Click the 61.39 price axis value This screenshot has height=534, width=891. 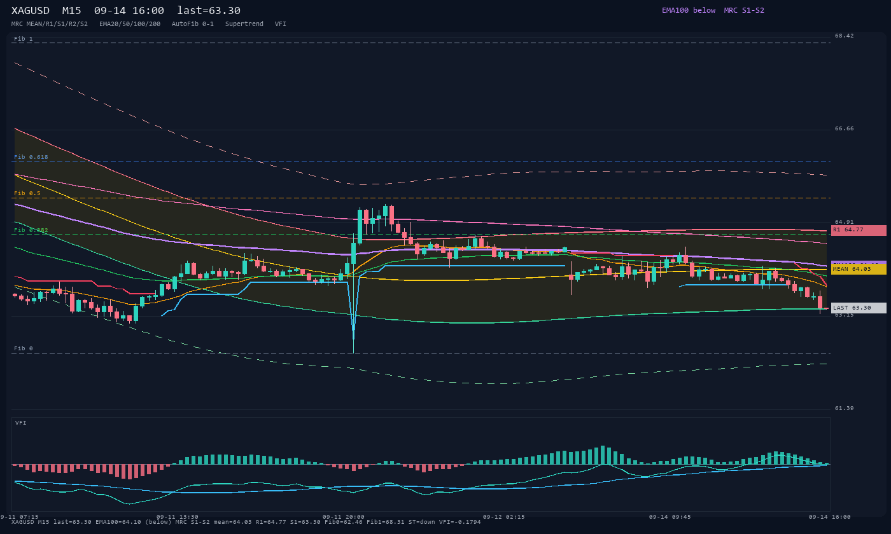tap(845, 408)
